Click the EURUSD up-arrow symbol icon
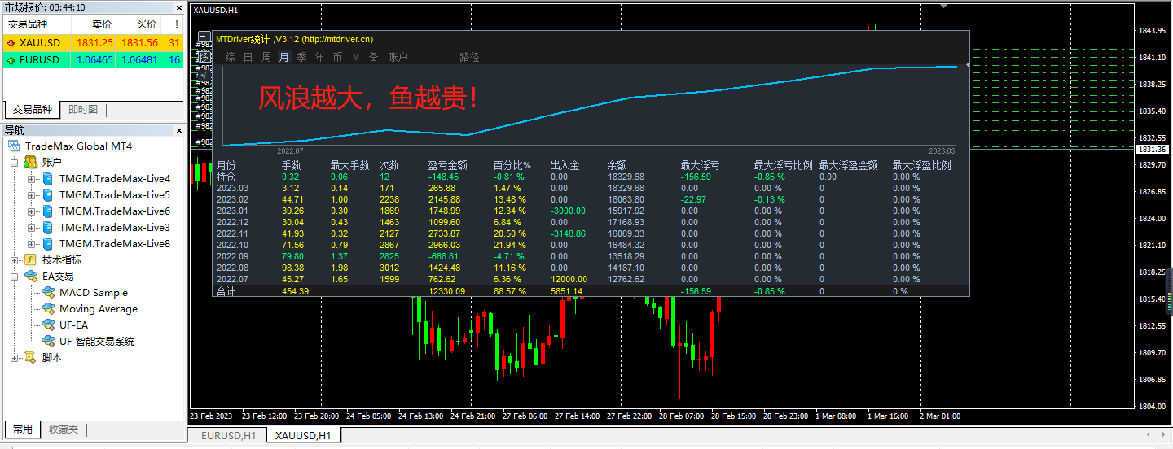 (11, 59)
